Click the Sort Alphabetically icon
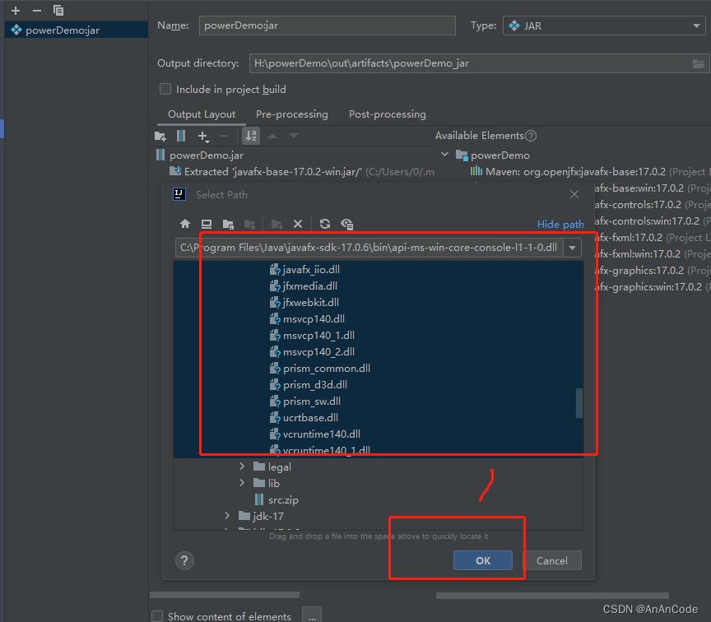This screenshot has width=711, height=622. coord(251,136)
